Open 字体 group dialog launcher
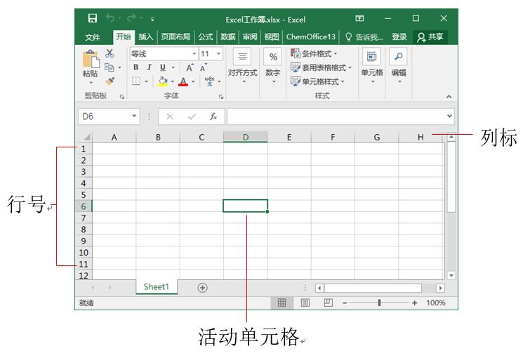530x358 pixels. [x=220, y=97]
